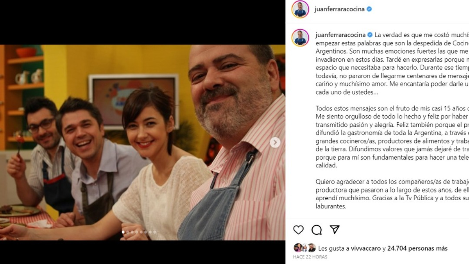Open the first liker avatar near Les gusta
The width and height of the screenshot is (469, 264).
tap(297, 248)
